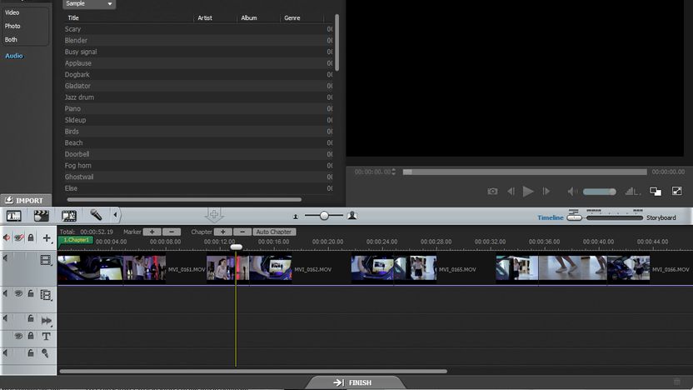Image resolution: width=693 pixels, height=390 pixels.
Task: Click the IMPORT button
Action: 24,200
